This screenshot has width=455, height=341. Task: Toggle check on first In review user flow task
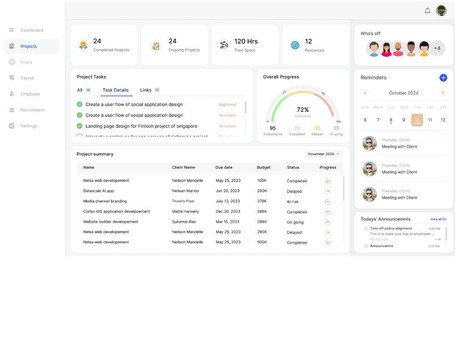80,115
